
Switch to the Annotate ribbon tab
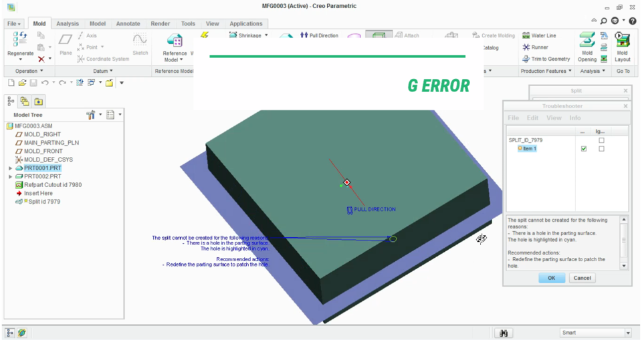[128, 24]
